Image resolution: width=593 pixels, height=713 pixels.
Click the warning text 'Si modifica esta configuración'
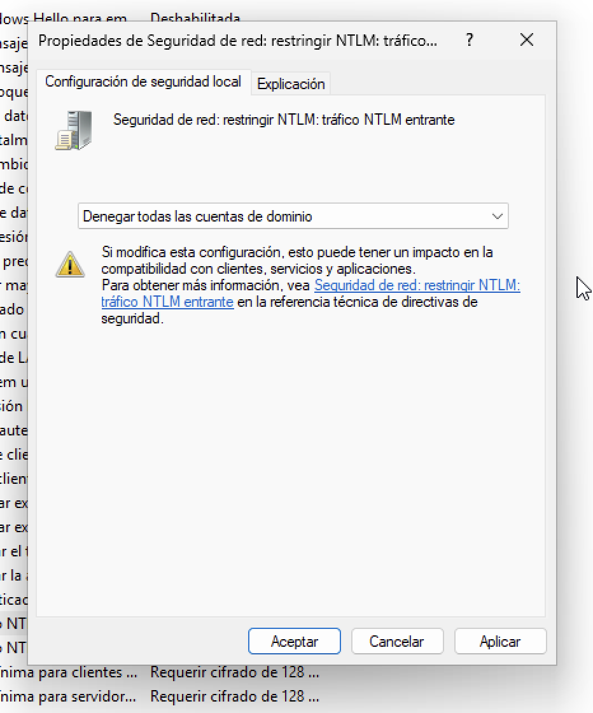pos(191,252)
